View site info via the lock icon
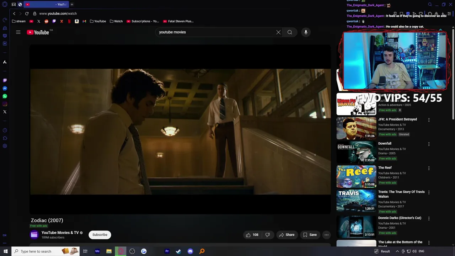The width and height of the screenshot is (455, 256). [34, 14]
